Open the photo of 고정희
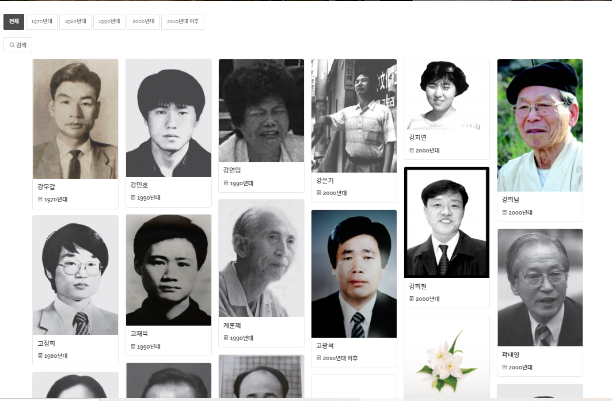 75,275
